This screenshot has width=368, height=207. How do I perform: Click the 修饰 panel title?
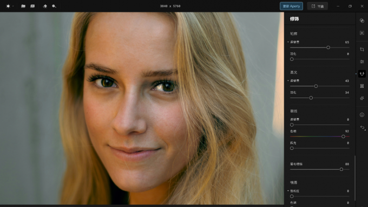[294, 19]
